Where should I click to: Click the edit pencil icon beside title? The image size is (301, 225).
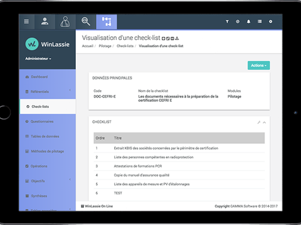pos(168,38)
